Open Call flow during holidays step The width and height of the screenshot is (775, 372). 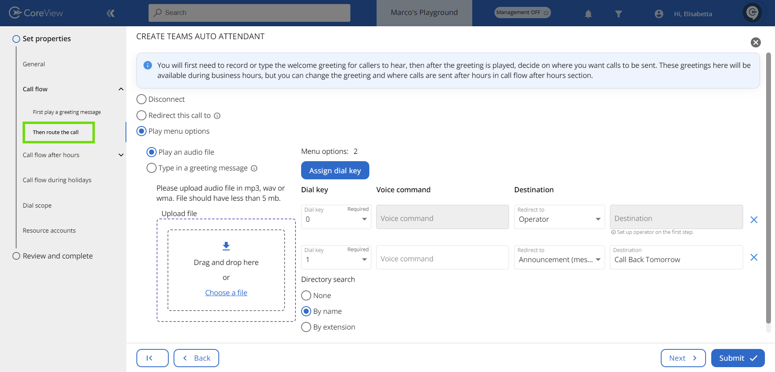57,180
